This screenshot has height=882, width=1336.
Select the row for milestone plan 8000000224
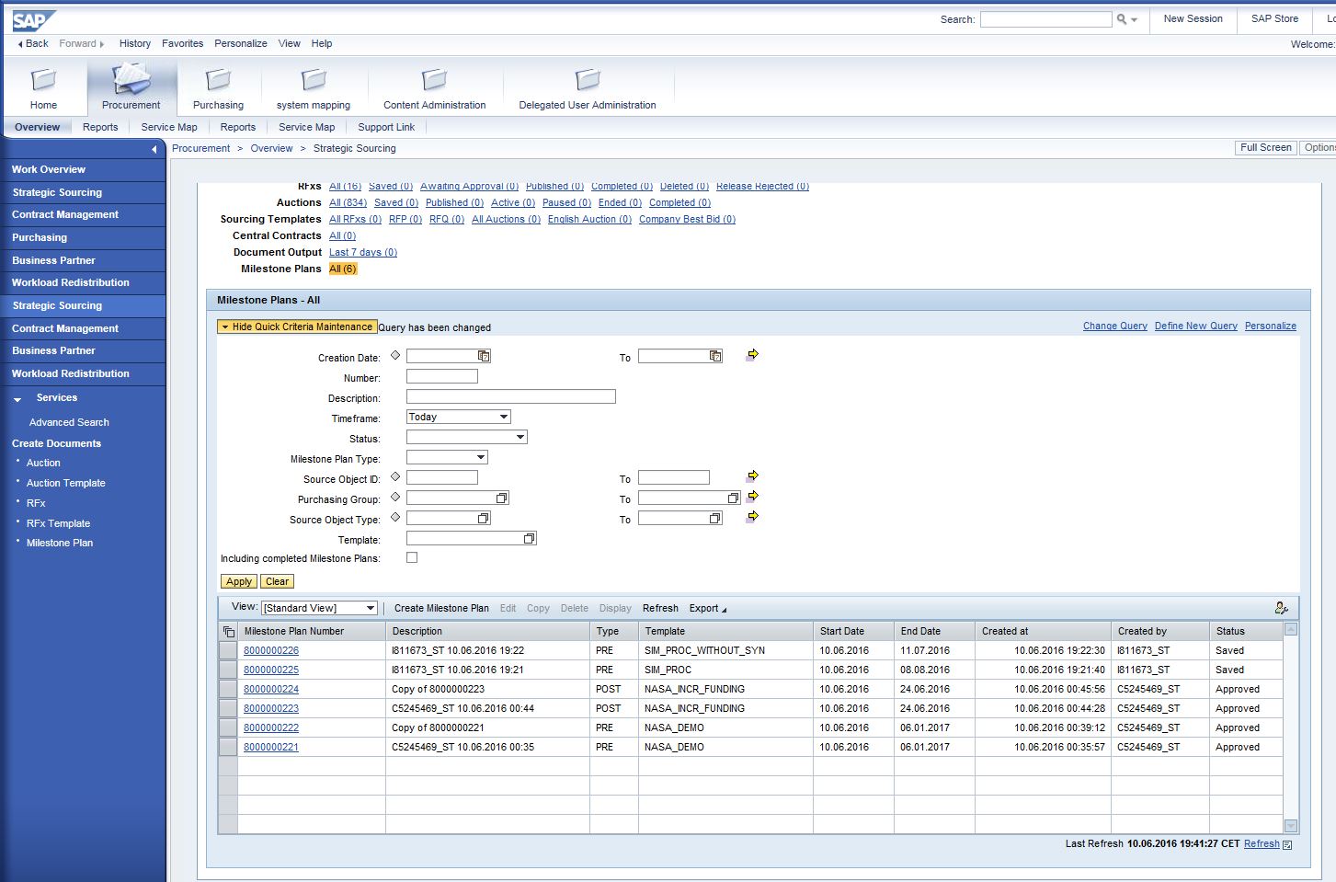click(227, 689)
